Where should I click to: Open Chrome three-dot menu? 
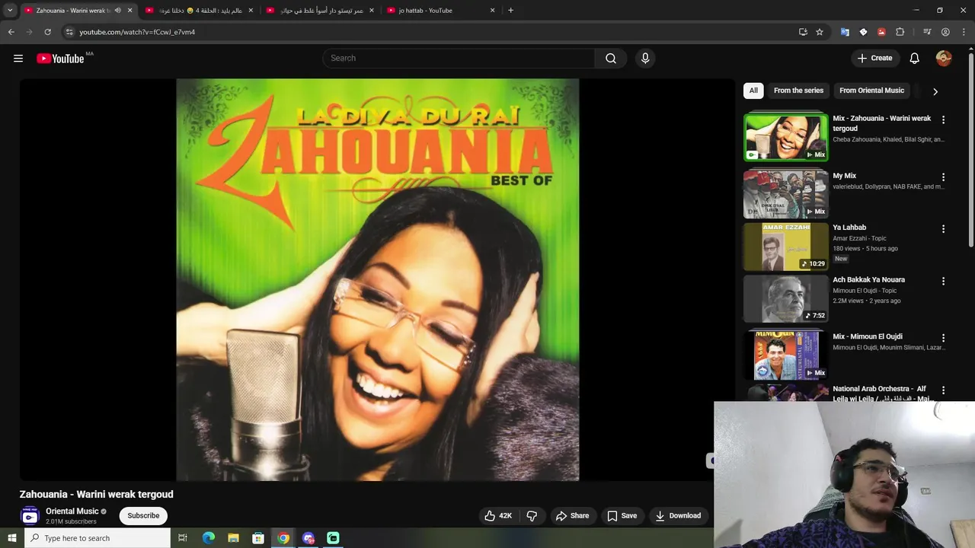coord(964,32)
